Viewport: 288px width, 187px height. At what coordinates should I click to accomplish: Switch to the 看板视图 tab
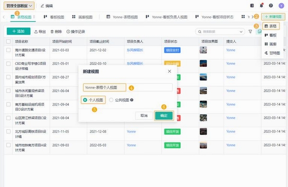tap(54, 17)
